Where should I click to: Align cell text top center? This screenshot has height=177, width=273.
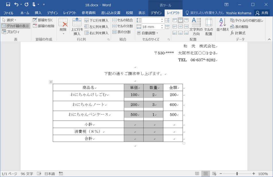[x=181, y=20]
